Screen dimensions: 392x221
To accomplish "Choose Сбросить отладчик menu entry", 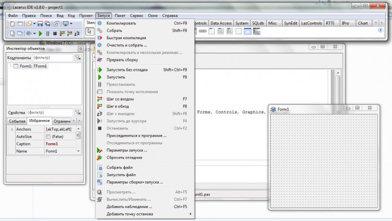I will [x=145, y=157].
